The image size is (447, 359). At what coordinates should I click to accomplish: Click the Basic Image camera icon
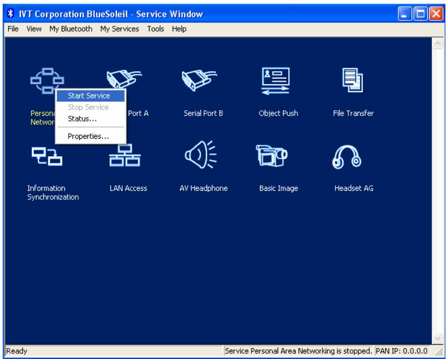tap(271, 155)
